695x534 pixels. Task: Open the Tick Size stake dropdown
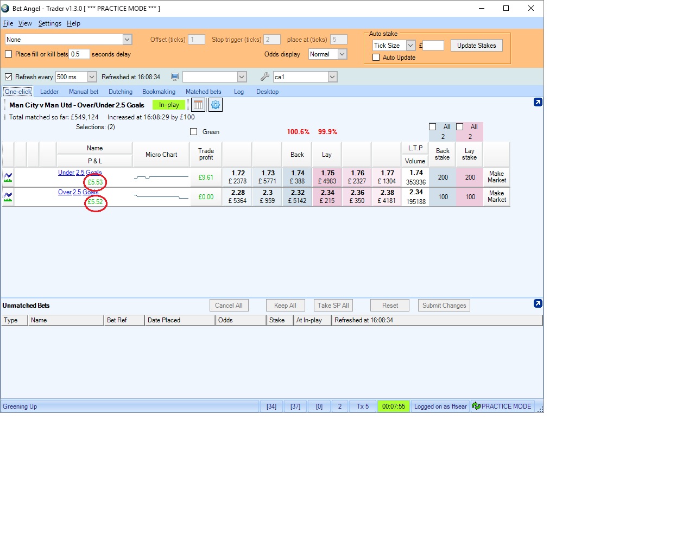(x=411, y=46)
